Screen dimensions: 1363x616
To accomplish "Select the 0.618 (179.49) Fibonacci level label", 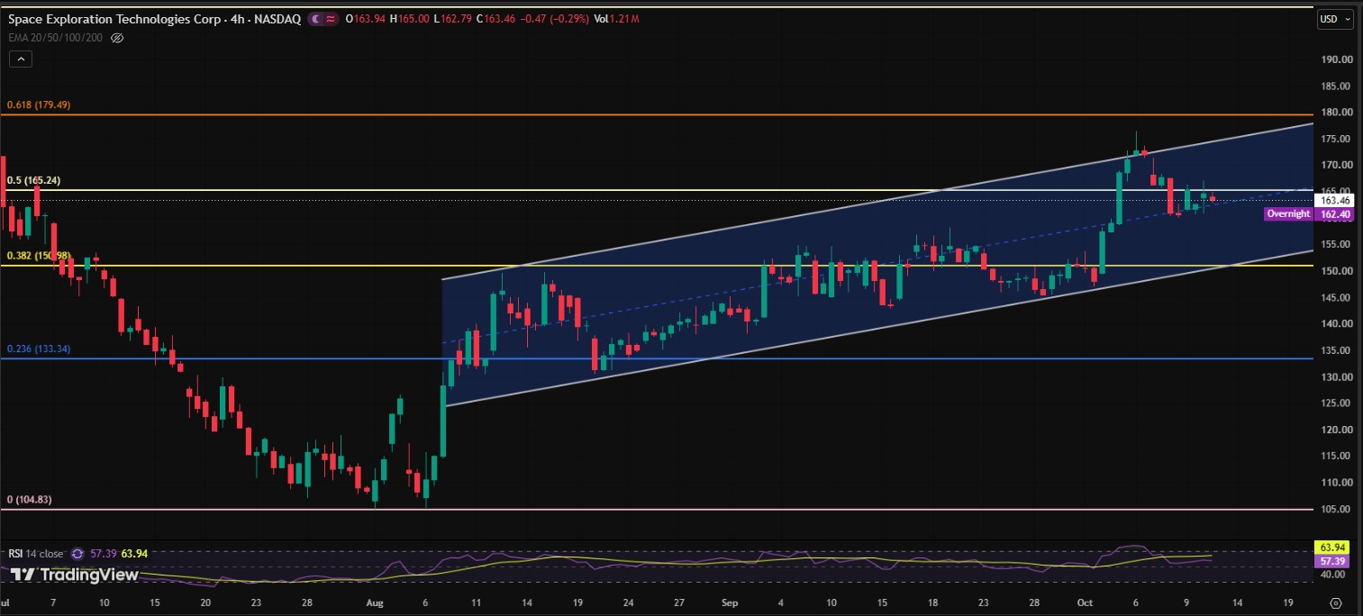I will pos(39,105).
